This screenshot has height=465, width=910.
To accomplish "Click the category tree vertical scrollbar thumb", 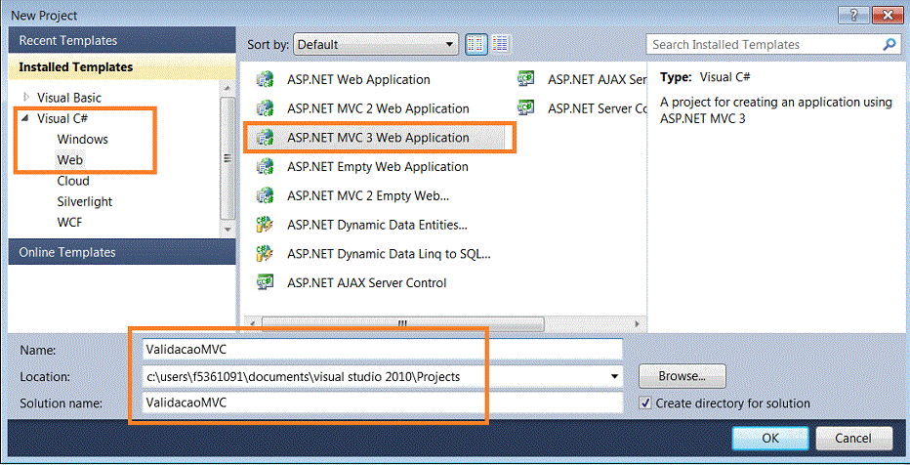I will tap(227, 158).
